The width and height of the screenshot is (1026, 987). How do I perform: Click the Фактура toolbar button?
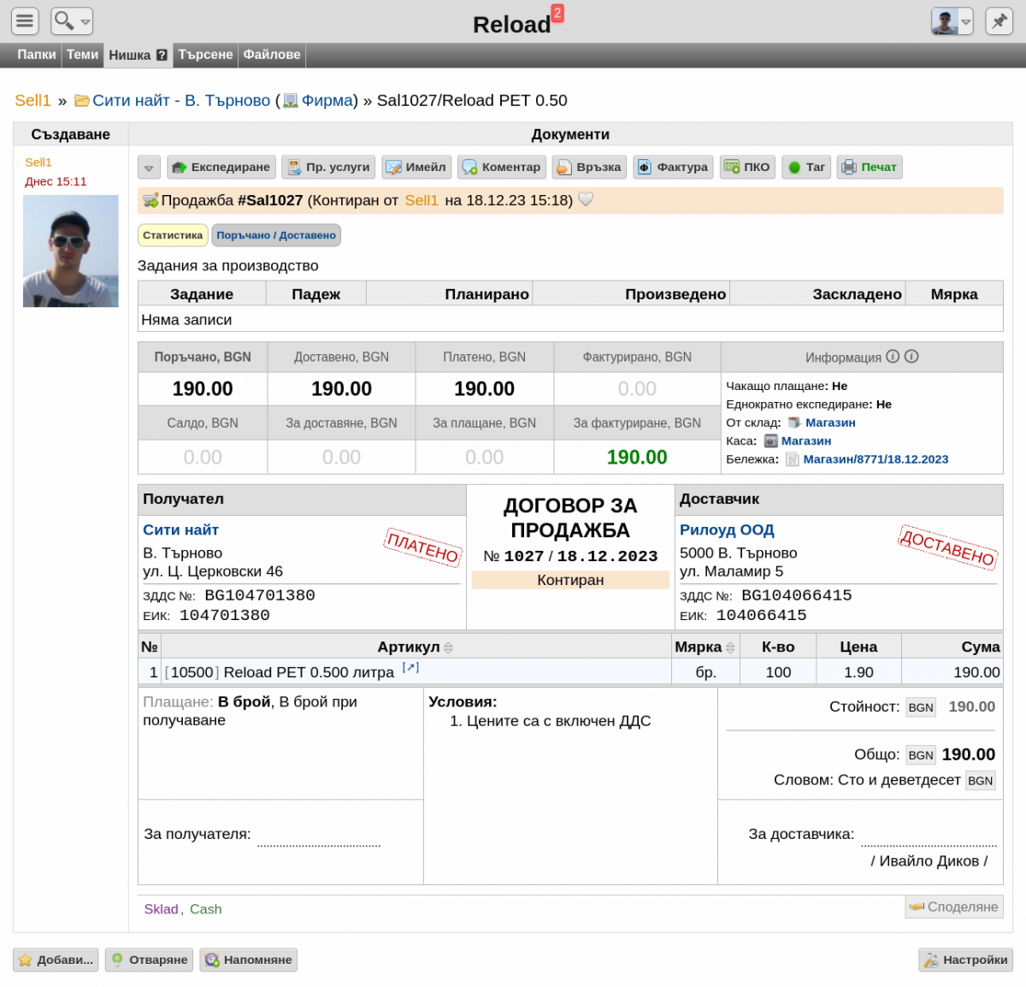point(674,167)
